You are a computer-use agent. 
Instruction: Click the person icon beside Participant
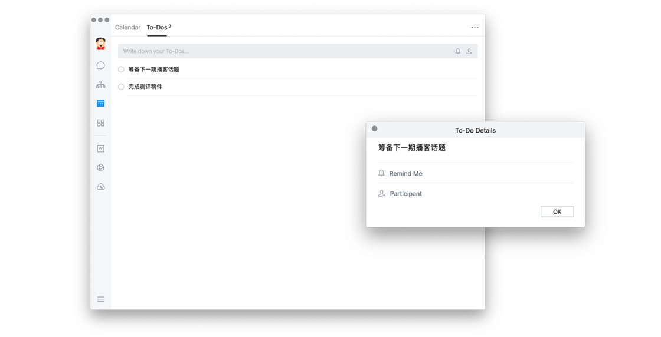(381, 193)
